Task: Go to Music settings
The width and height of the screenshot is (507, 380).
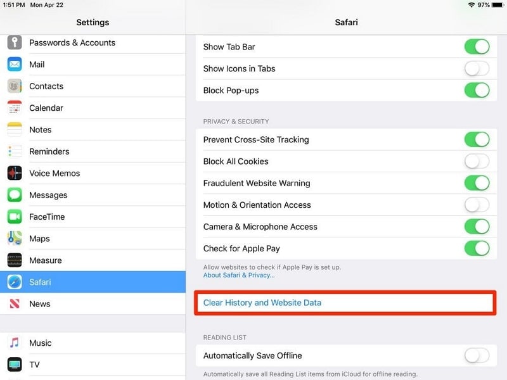Action: (93, 343)
